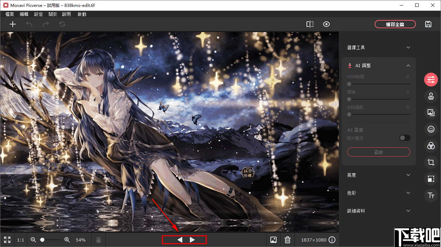Go to the next image arrow

pos(192,240)
